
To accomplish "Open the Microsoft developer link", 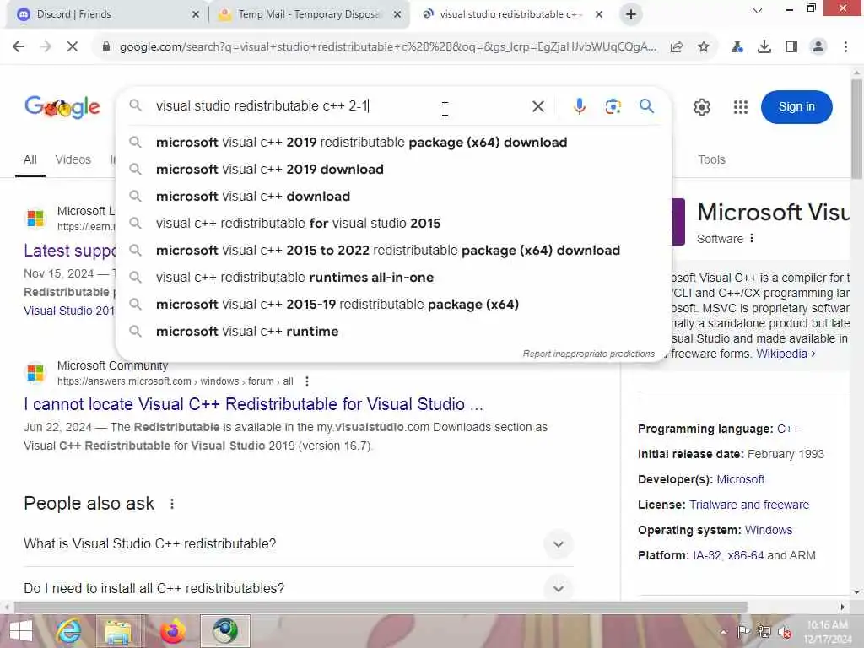I will [x=740, y=480].
